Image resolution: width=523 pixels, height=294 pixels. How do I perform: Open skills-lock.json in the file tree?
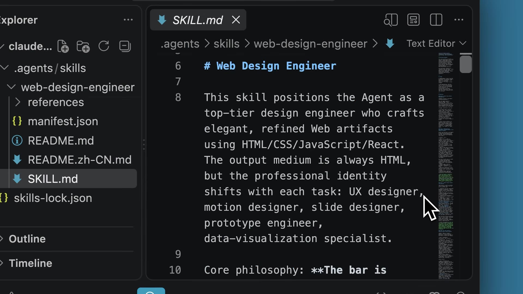point(53,198)
